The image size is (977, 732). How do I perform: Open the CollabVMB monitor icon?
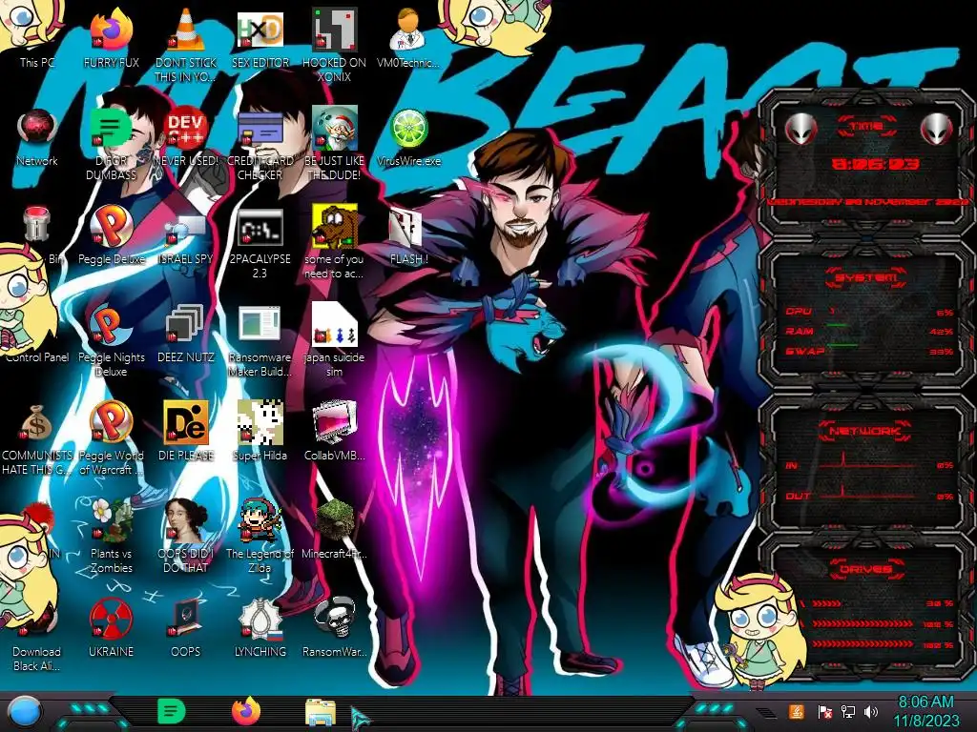[334, 423]
